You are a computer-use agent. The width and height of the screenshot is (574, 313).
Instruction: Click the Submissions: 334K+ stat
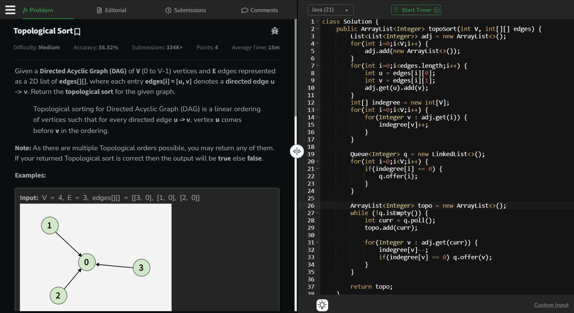[x=157, y=47]
